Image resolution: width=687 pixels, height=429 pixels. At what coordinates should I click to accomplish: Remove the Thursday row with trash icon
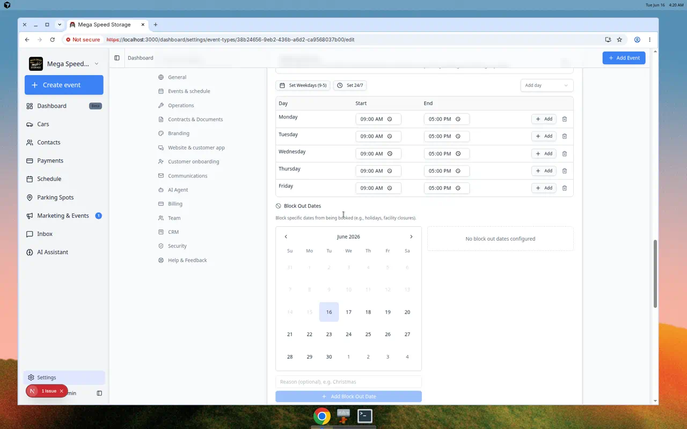click(564, 171)
